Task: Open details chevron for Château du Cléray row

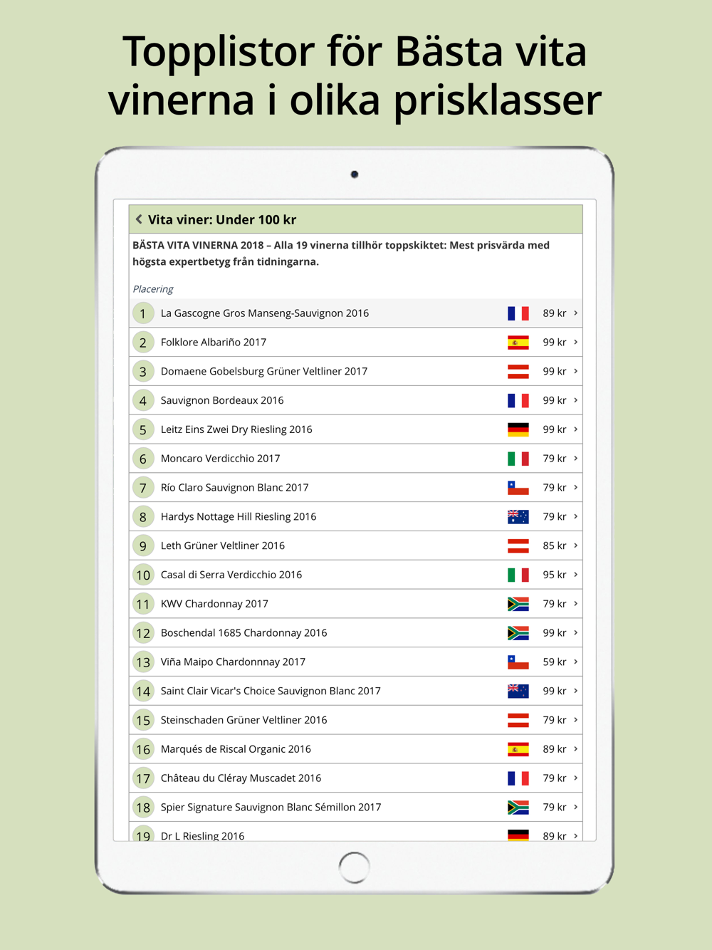Action: pyautogui.click(x=575, y=778)
